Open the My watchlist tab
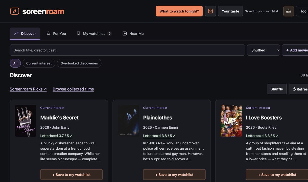The height and width of the screenshot is (182, 308). coord(94,34)
